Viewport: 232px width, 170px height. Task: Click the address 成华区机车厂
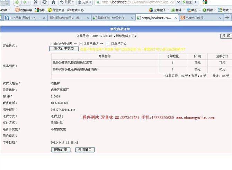point(60,90)
